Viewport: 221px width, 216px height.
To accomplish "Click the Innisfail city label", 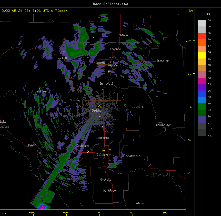I will click(x=106, y=84).
